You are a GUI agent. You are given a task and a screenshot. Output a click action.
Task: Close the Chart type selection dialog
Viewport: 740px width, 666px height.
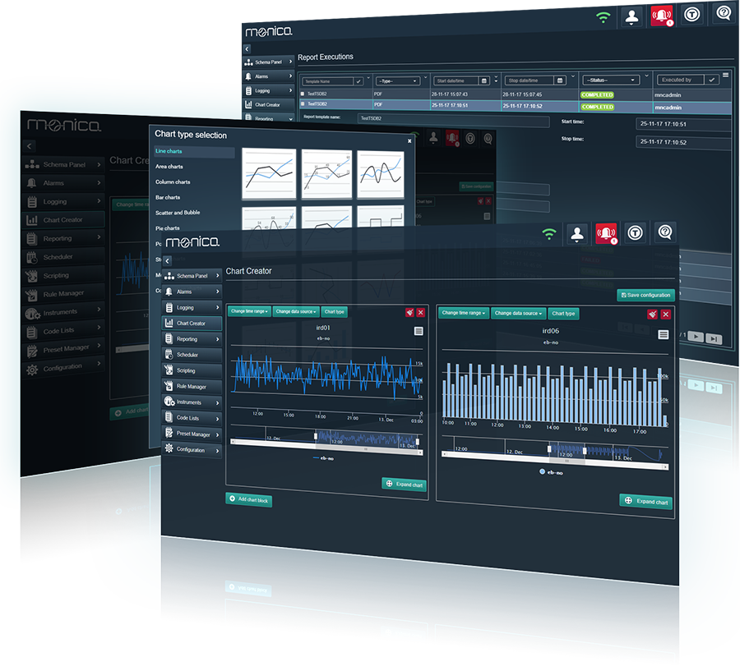pos(409,141)
